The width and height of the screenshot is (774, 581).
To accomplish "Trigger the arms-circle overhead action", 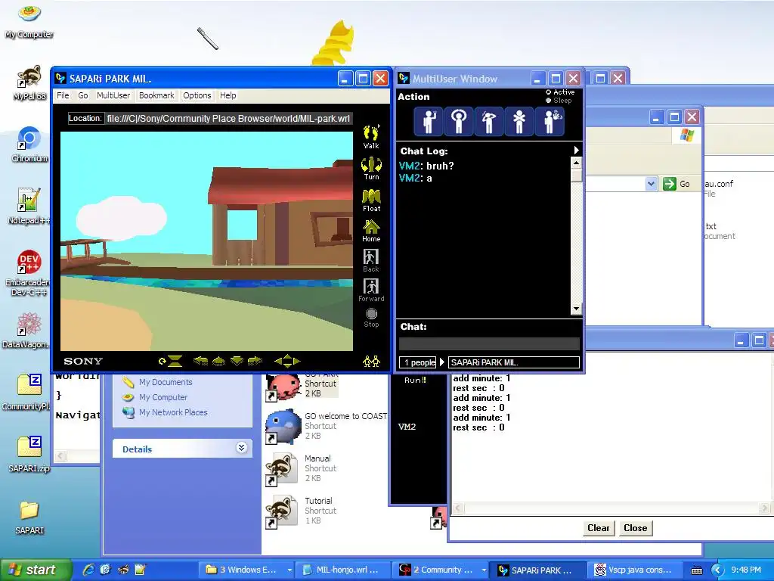I will 459,121.
